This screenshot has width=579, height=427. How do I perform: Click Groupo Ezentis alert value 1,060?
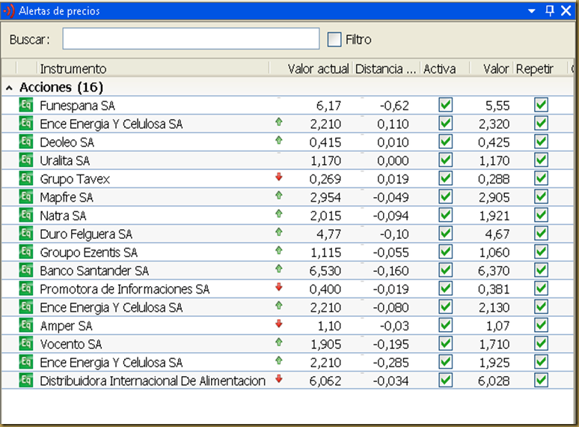click(494, 252)
